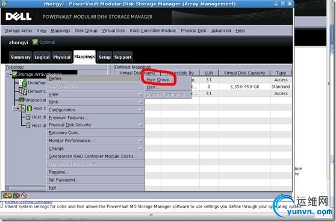This screenshot has height=222, width=336.
Task: Choose Host Group... in the Define submenu
Action: [x=168, y=79]
